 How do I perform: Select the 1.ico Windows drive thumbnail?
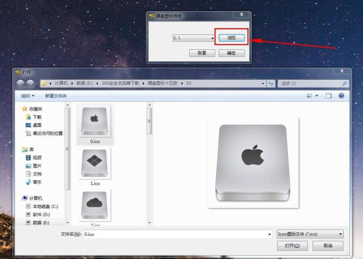(94, 163)
